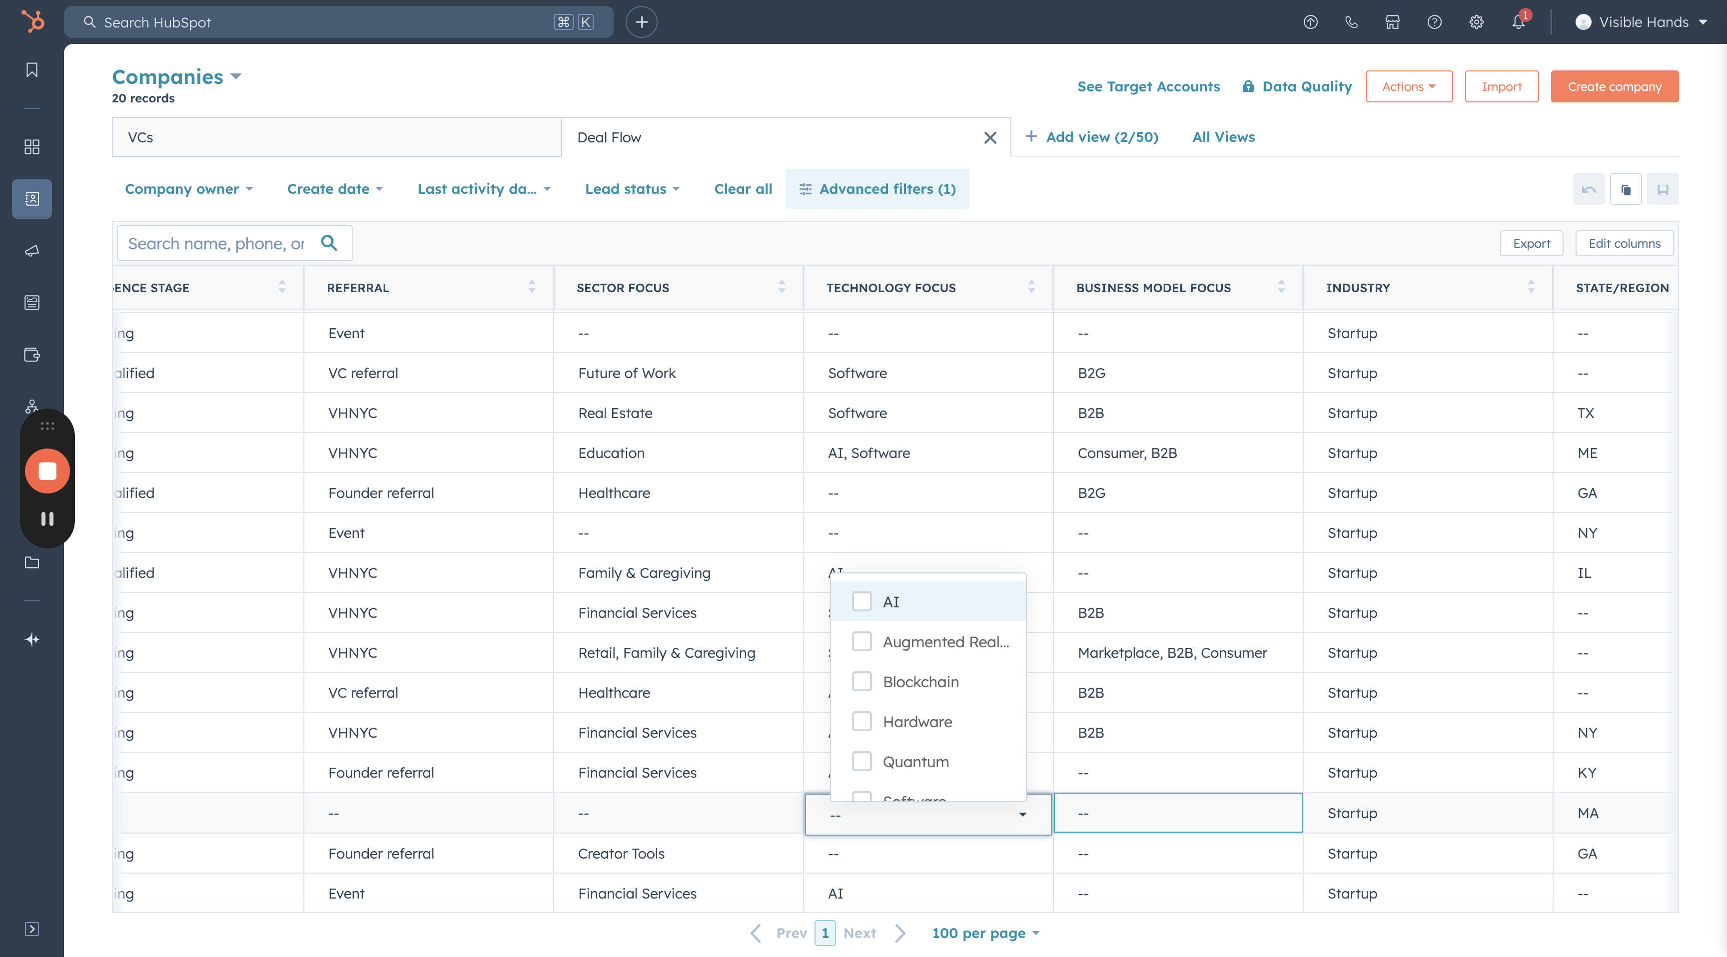Stop the screen recording
This screenshot has width=1727, height=957.
pyautogui.click(x=47, y=471)
